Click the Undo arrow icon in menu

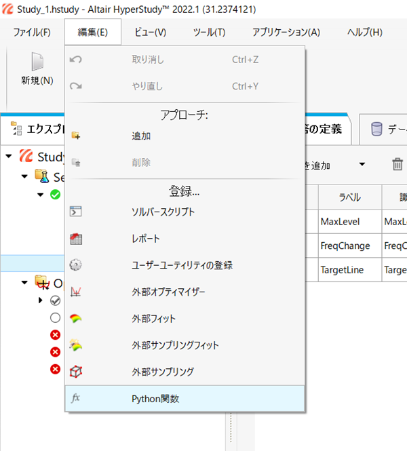[76, 60]
